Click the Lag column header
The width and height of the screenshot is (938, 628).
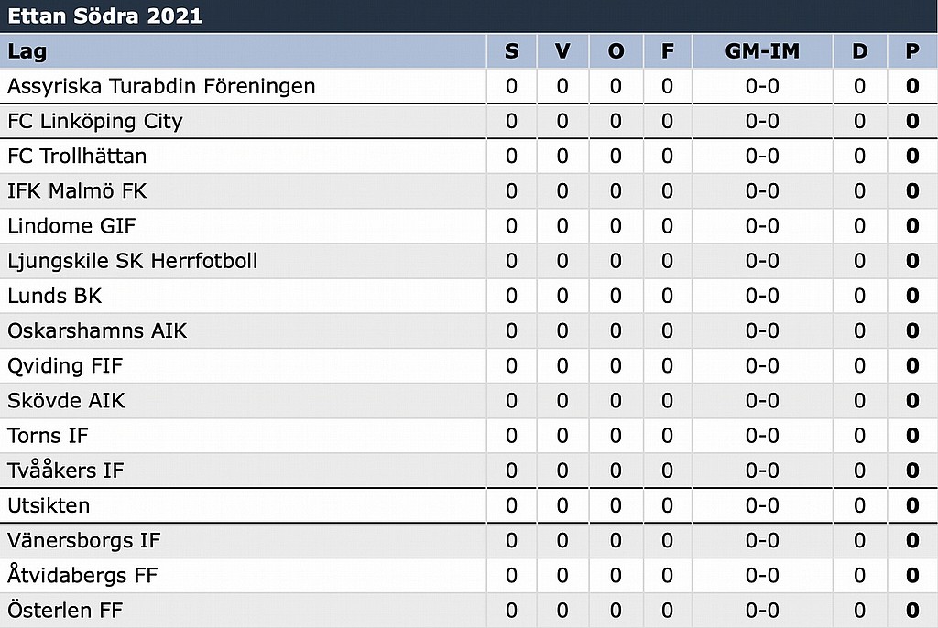click(27, 51)
